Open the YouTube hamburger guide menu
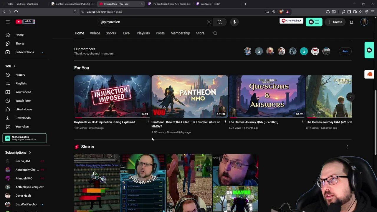Viewport: 377px width, 212px height. (x=8, y=22)
